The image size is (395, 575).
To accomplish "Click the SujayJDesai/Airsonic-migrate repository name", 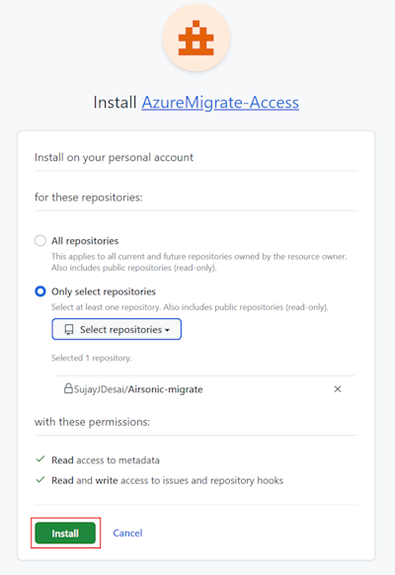I will [138, 389].
